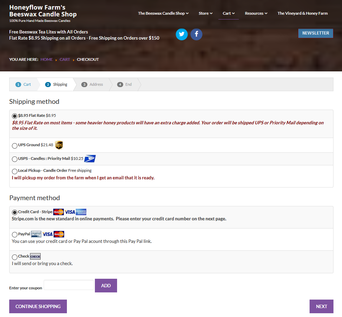The width and height of the screenshot is (342, 317).
Task: Click step 3 circle next to Address
Action: coord(84,84)
